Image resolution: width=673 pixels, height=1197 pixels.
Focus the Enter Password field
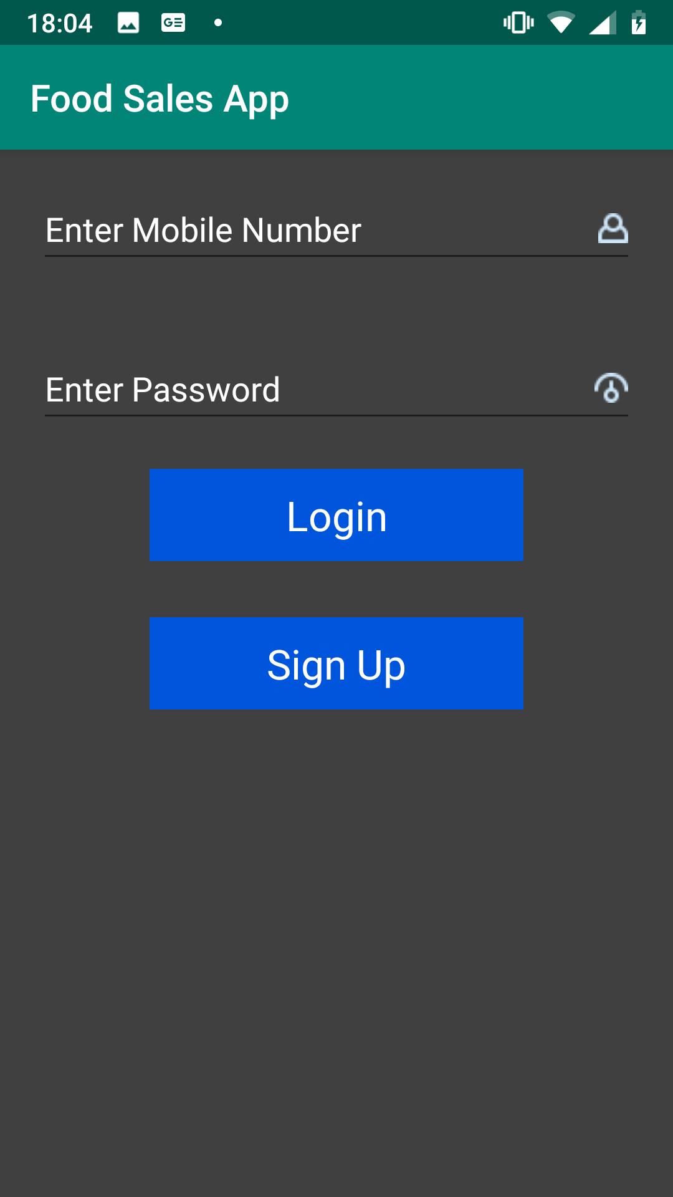[336, 390]
